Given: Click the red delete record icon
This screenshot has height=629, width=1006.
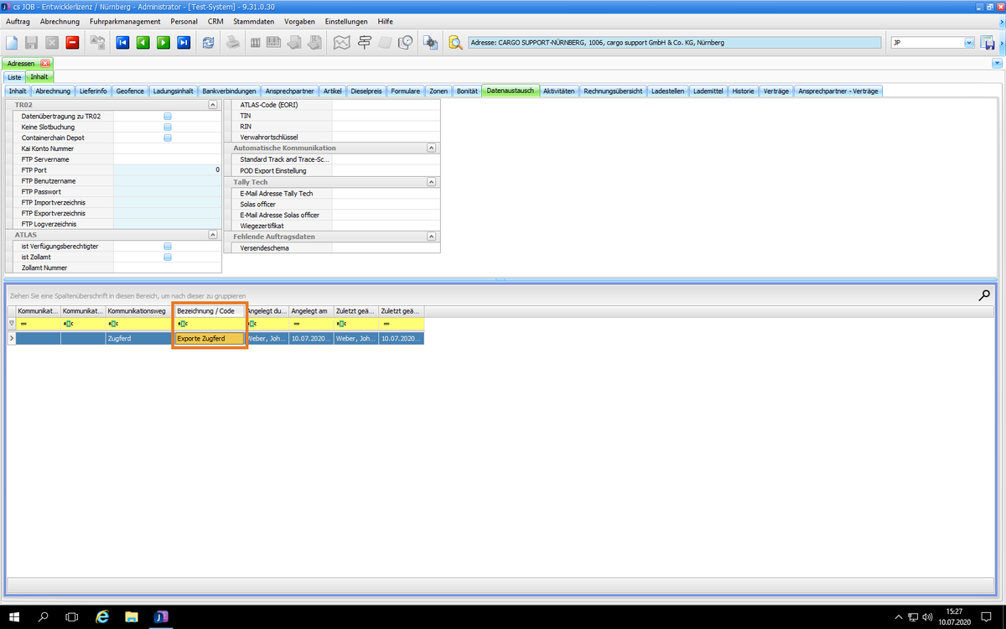Looking at the screenshot, I should click(72, 43).
